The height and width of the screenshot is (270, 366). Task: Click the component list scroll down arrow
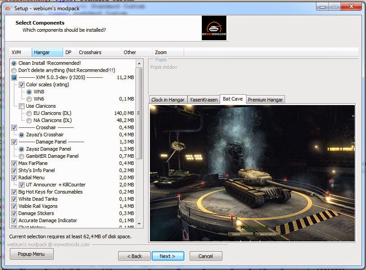coord(139,224)
